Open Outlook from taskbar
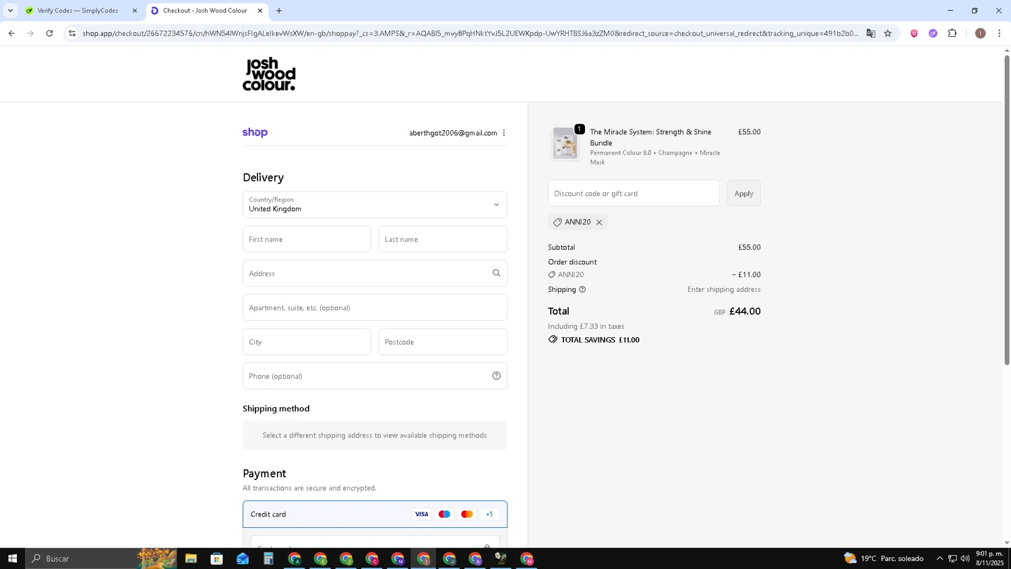This screenshot has height=569, width=1011. 243,558
